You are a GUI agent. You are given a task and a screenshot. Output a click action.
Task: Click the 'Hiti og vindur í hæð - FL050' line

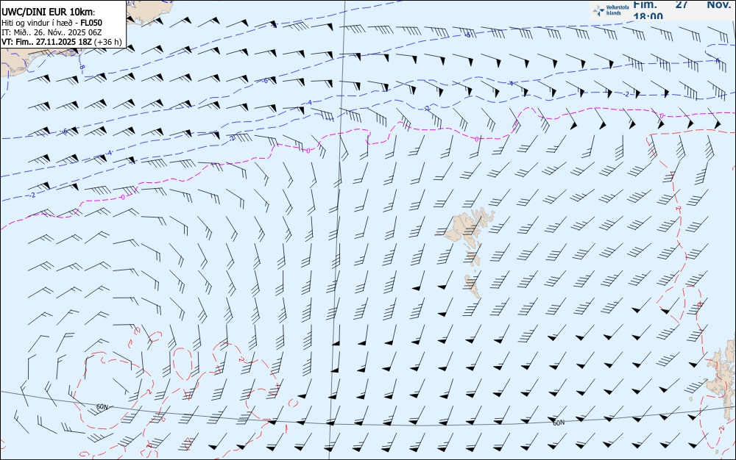point(52,23)
